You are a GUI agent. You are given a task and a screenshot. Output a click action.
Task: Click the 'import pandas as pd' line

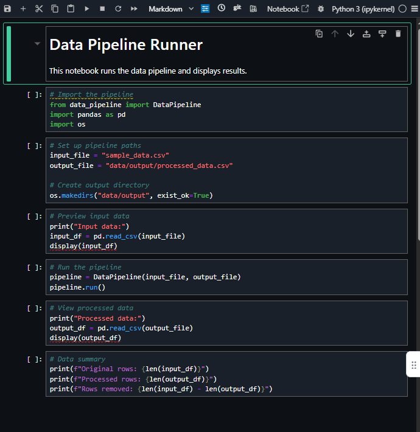[88, 114]
